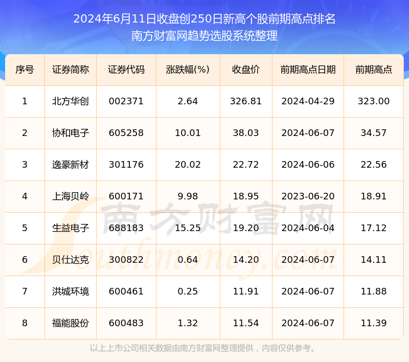Click the 序号 column header
Screen dimensions: 409x362
click(x=25, y=70)
